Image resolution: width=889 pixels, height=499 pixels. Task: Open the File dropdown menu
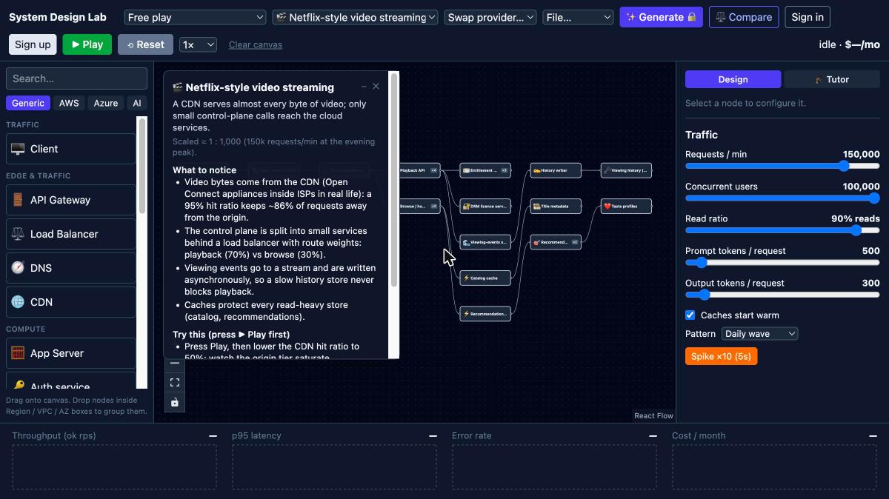point(578,17)
